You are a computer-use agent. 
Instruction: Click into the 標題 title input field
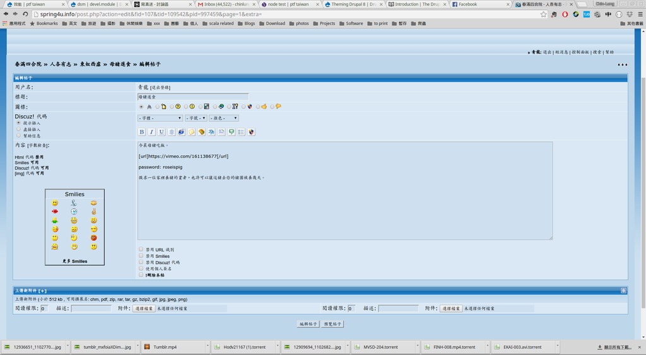192,97
